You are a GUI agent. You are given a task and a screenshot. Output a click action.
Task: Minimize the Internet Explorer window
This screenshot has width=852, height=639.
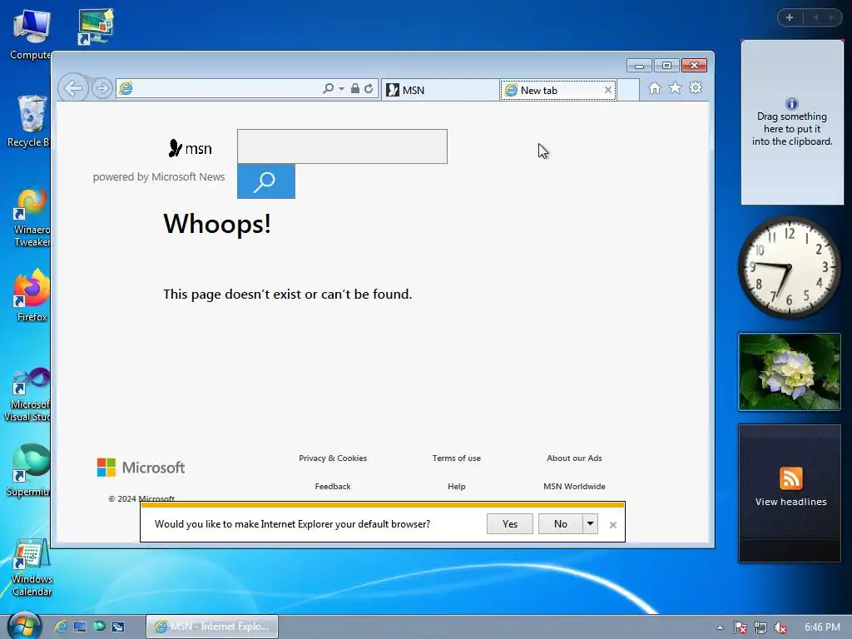639,66
